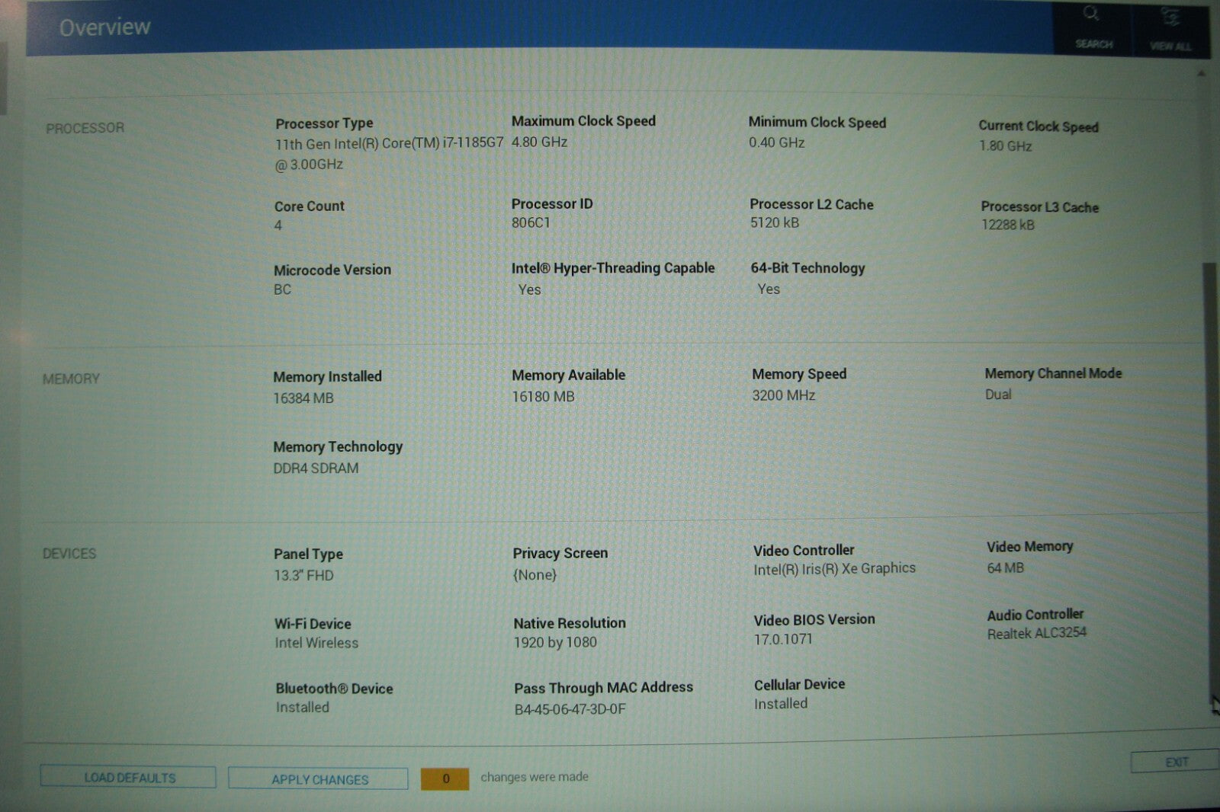Select the MEMORY section label
Viewport: 1220px width, 812px height.
point(71,379)
